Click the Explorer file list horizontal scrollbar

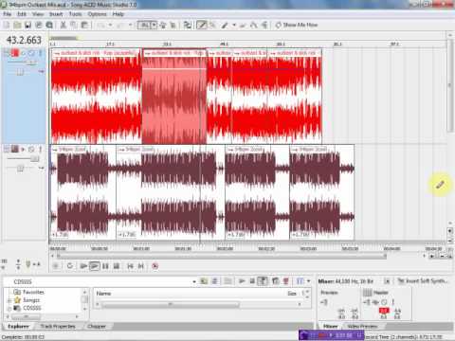[171, 305]
